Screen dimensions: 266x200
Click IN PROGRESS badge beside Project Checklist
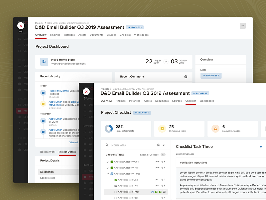click(142, 113)
